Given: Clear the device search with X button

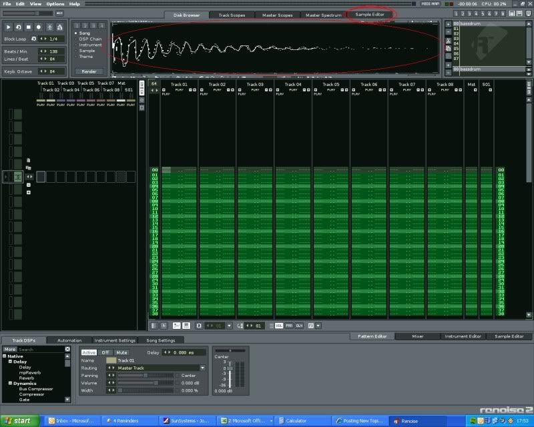Looking at the screenshot, I should point(67,349).
